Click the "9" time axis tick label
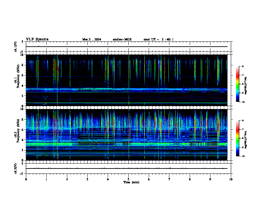The image size is (260, 201). (210, 179)
